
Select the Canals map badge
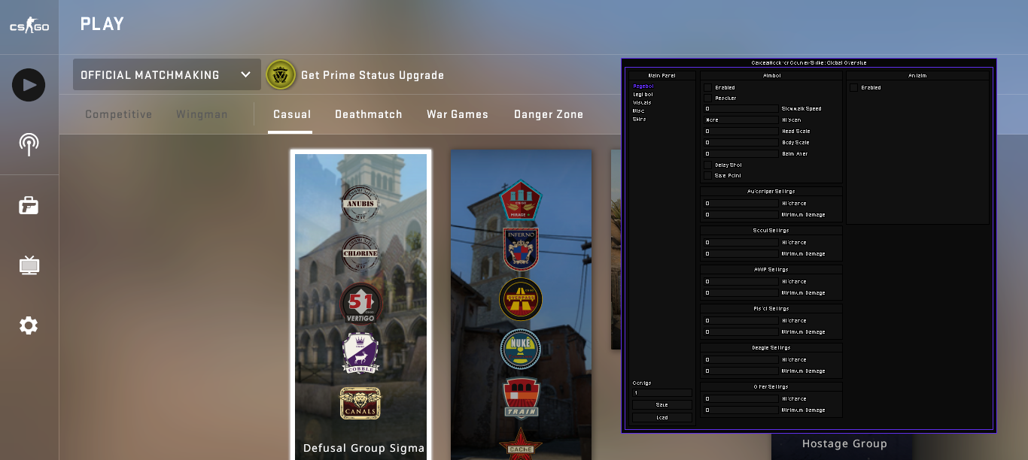click(x=360, y=403)
